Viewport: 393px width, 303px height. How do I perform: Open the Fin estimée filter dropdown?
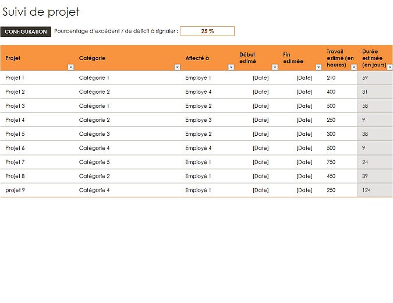click(318, 67)
